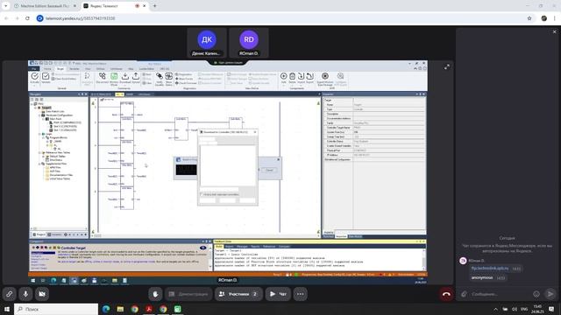
Task: Select participant tile ROman D.
Action: [249, 43]
